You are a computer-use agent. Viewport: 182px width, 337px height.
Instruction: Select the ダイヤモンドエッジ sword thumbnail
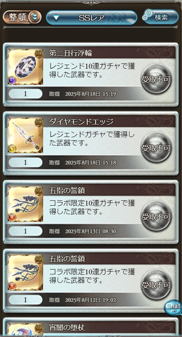(x=25, y=135)
